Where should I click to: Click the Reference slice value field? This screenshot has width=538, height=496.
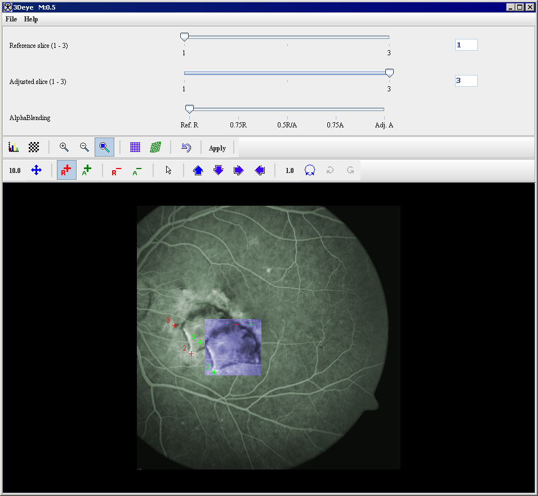pos(466,45)
